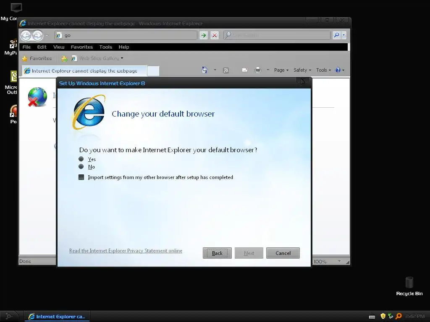Click the Print icon
The height and width of the screenshot is (322, 430).
click(x=258, y=70)
